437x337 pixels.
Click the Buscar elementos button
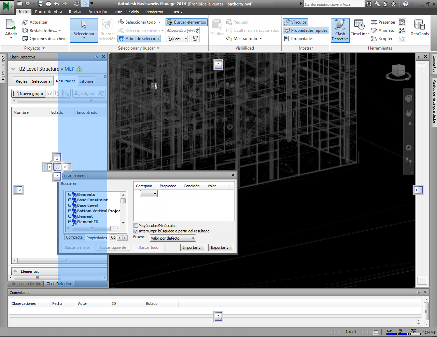186,22
